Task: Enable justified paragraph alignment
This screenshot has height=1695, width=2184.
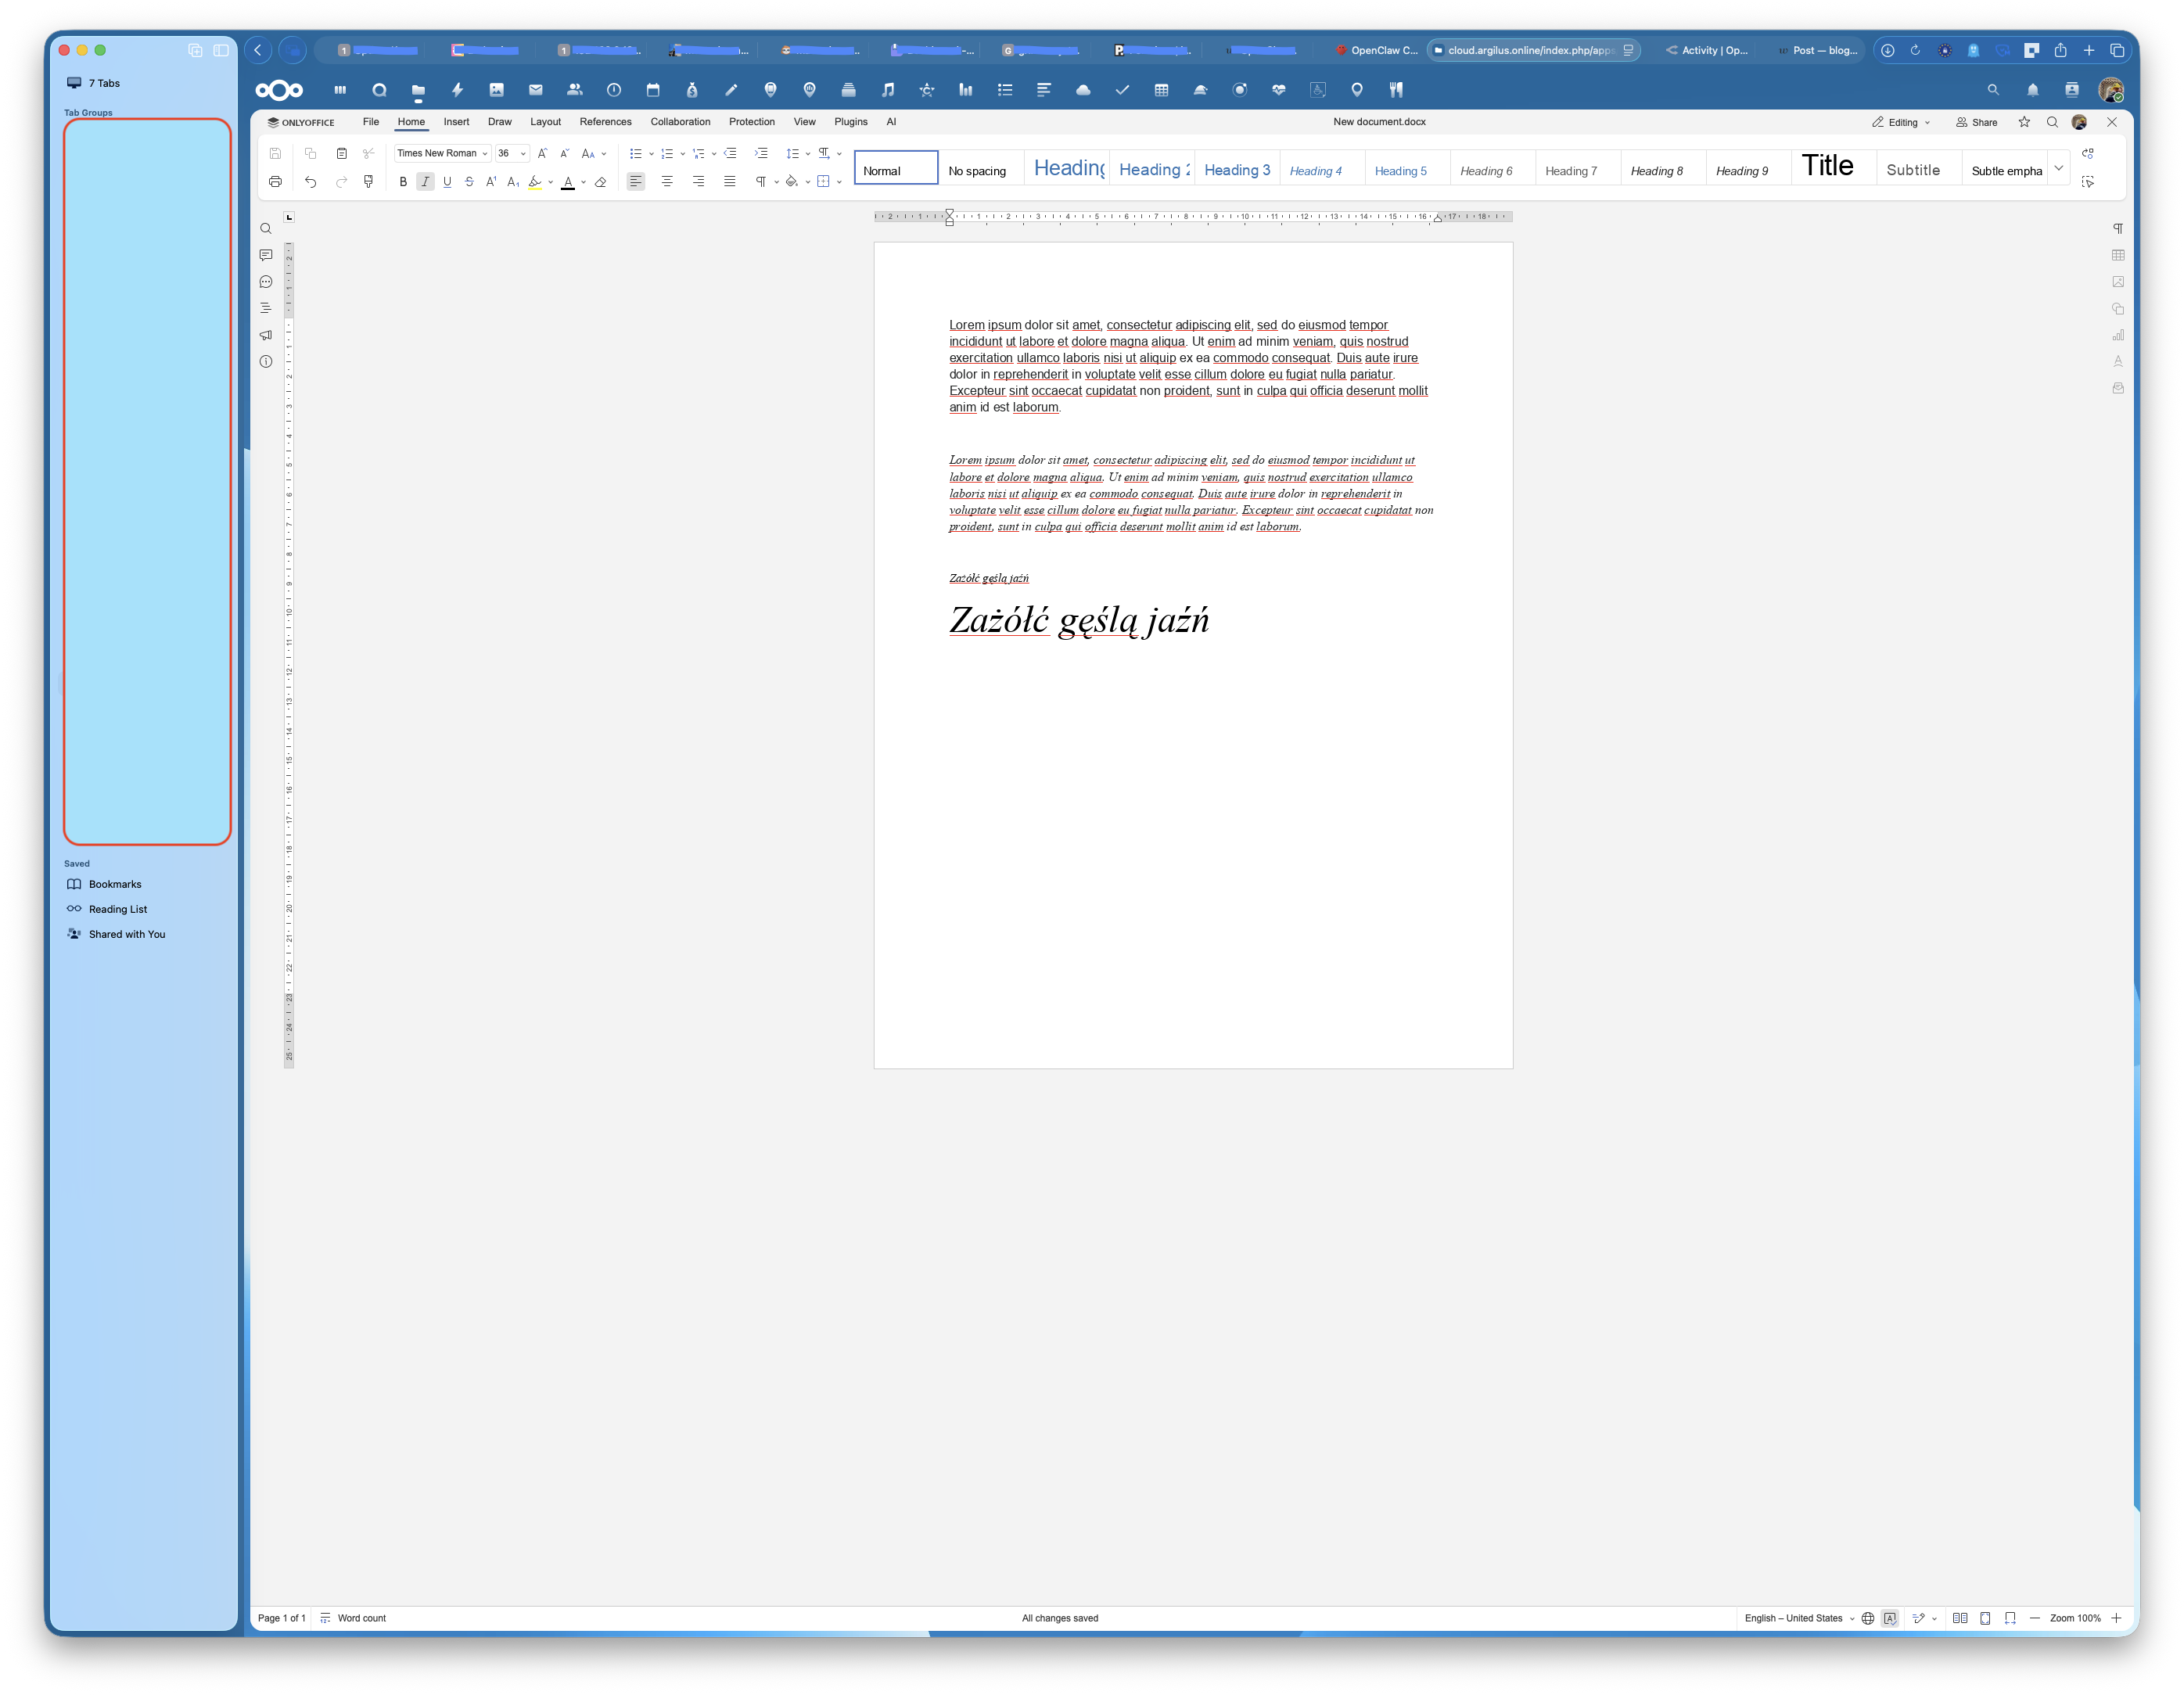Action: point(729,182)
